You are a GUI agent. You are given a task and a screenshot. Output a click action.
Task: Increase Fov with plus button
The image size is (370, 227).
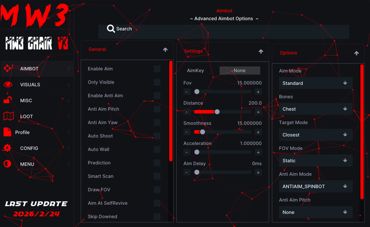pyautogui.click(x=258, y=92)
